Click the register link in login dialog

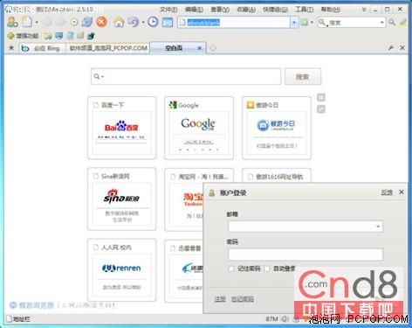click(x=220, y=299)
